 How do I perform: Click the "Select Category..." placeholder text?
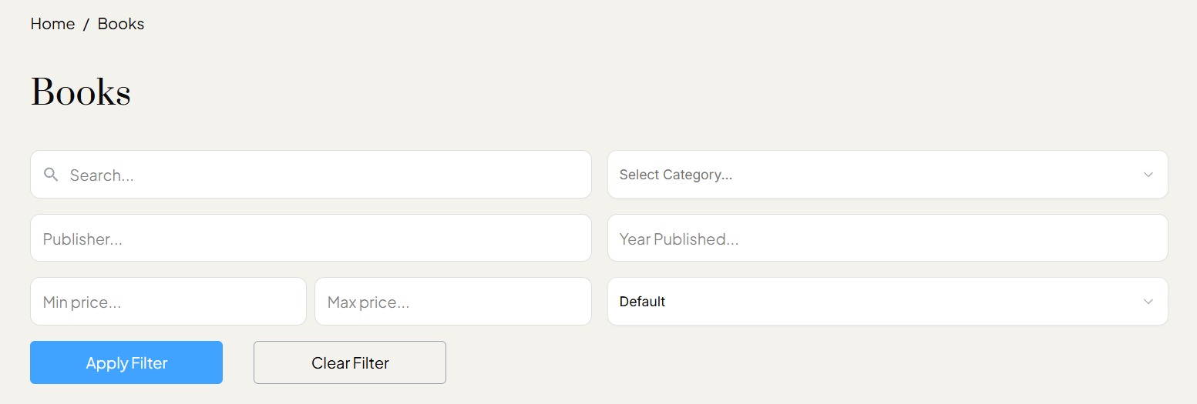pos(675,175)
